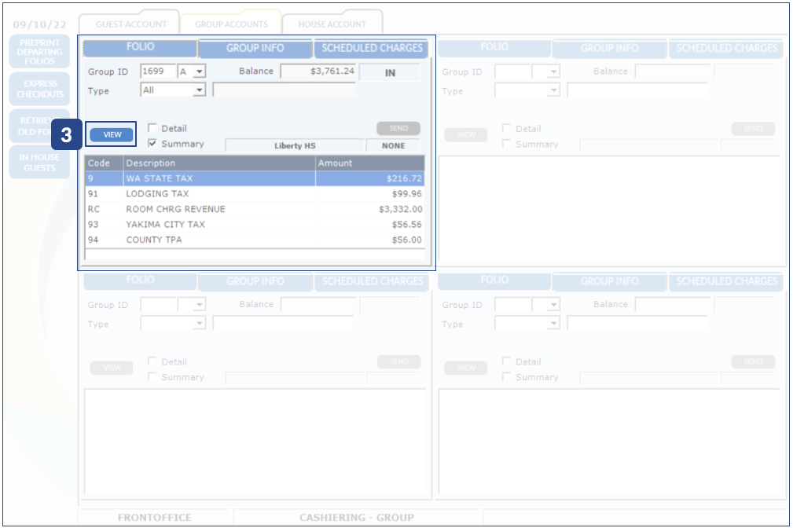The height and width of the screenshot is (528, 793).
Task: Click the blue VIEW button
Action: click(x=112, y=134)
